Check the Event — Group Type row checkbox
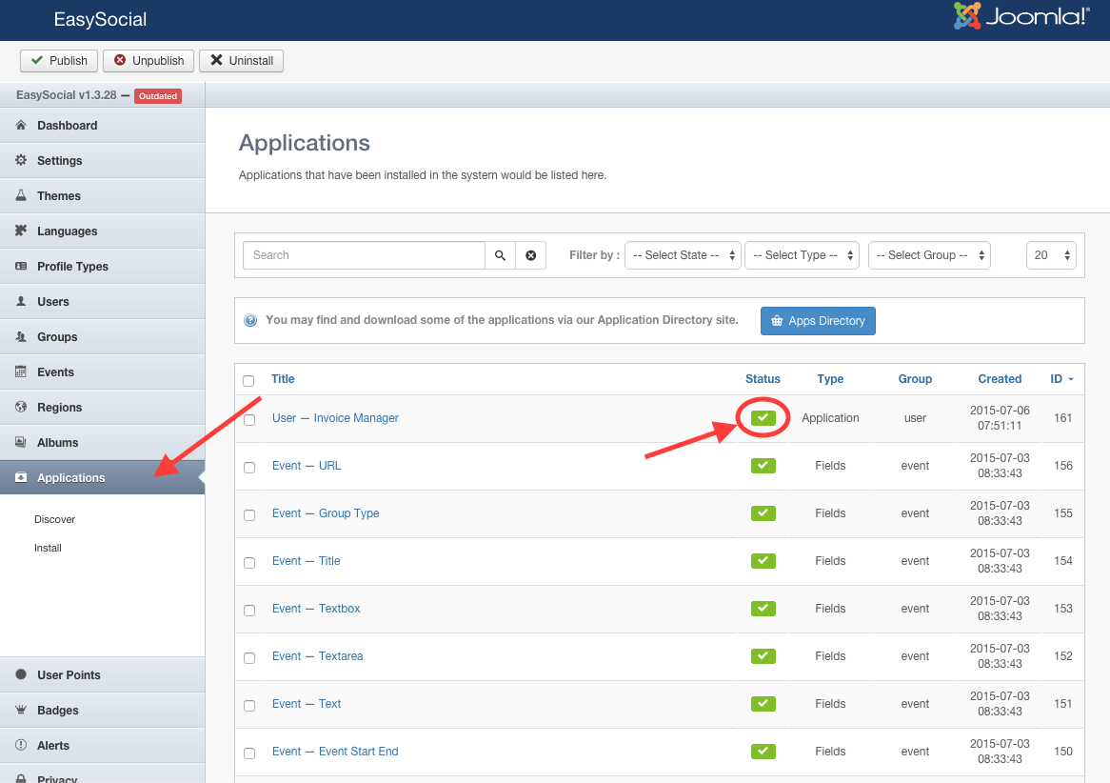 tap(249, 514)
